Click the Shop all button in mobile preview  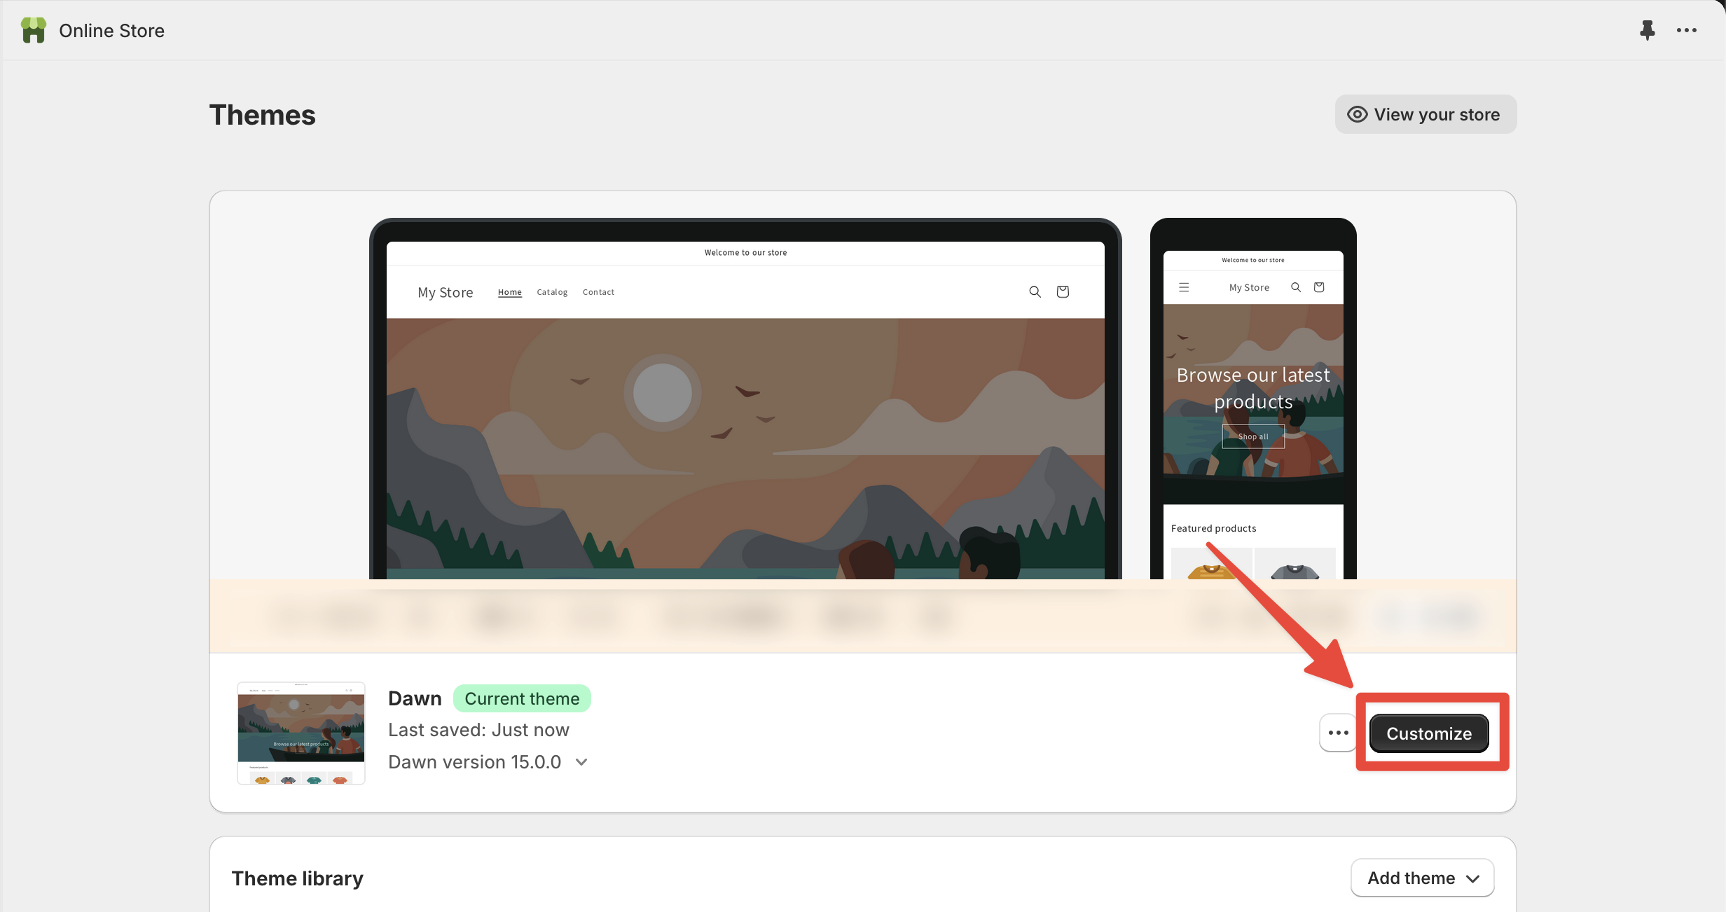click(1253, 435)
